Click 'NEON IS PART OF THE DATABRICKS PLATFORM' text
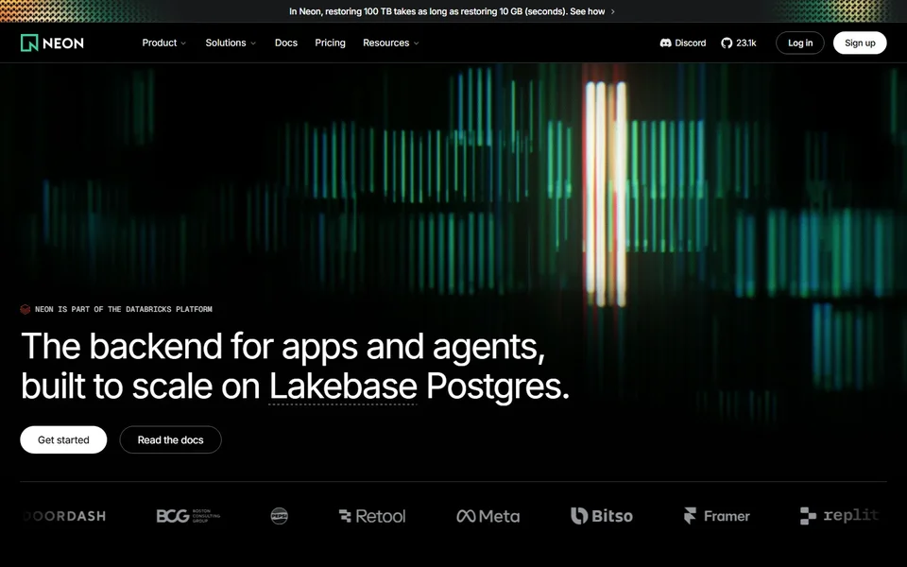Screen dimensions: 907x567 [x=124, y=310]
